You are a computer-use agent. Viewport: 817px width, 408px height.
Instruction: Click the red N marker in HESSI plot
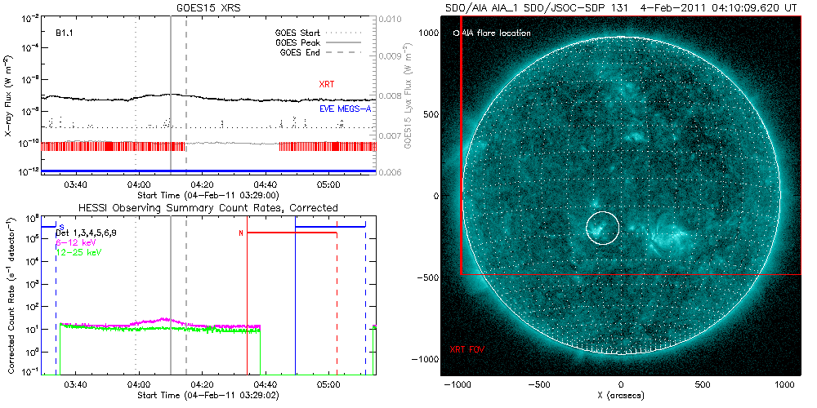click(242, 233)
